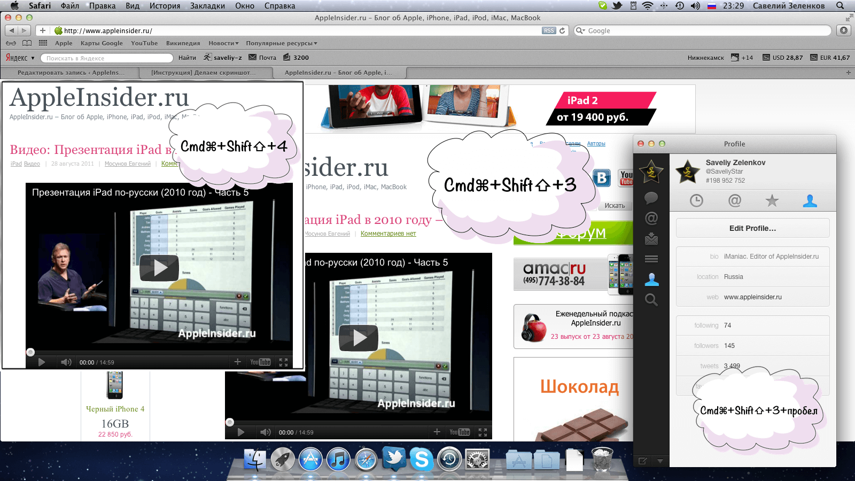
Task: Toggle fullscreen on the lower center video
Action: click(483, 432)
